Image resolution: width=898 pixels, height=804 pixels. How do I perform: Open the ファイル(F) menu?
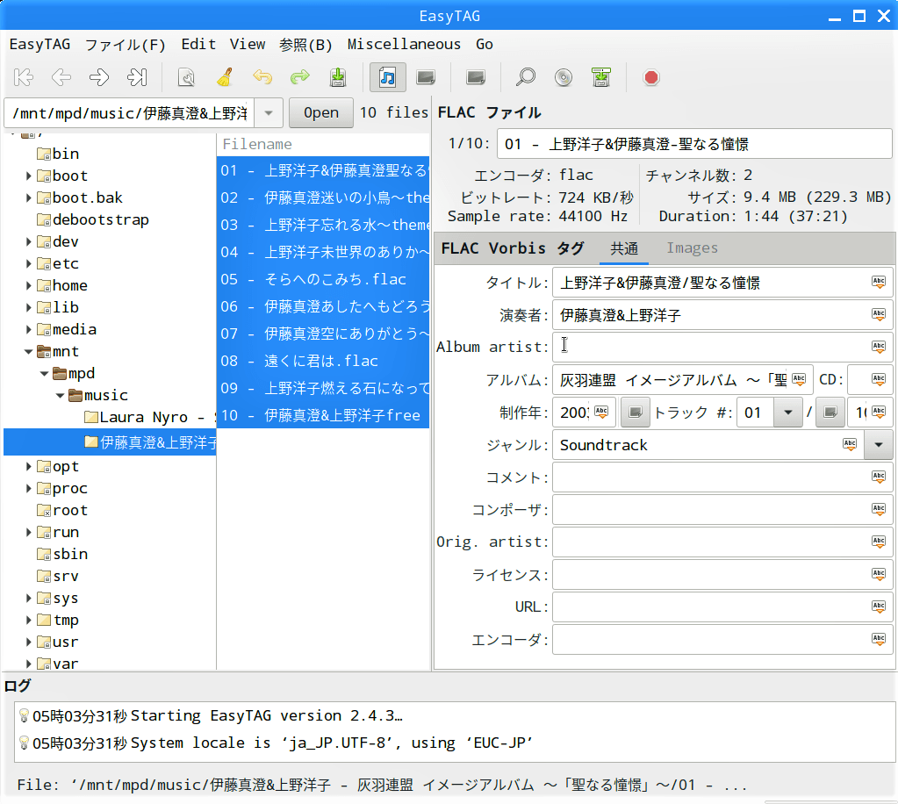[126, 44]
